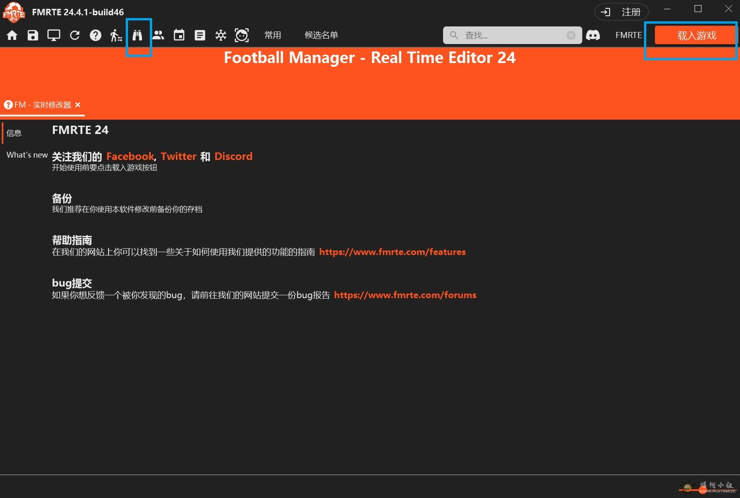Click the 帮助指南 heading text
Image resolution: width=740 pixels, height=498 pixels.
pos(72,240)
